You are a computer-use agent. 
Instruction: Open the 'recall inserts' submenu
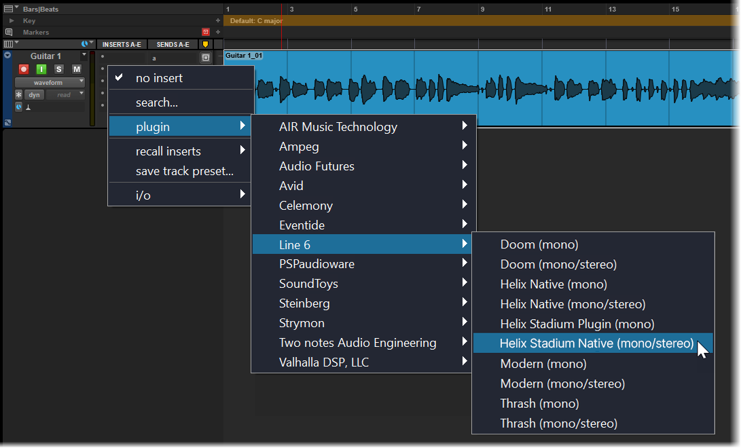[181, 151]
